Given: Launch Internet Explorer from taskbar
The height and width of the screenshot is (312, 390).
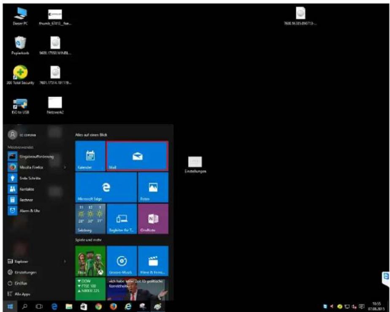Looking at the screenshot, I should click(128, 307).
